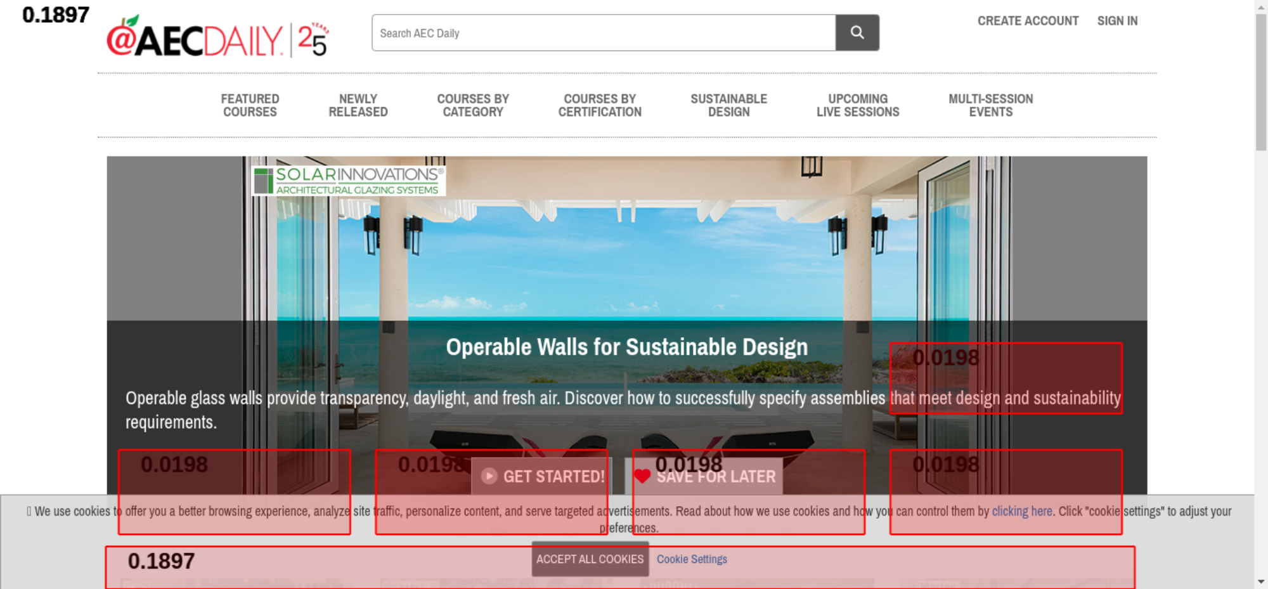Click the heart Save for Later button
1268x589 pixels.
[704, 476]
